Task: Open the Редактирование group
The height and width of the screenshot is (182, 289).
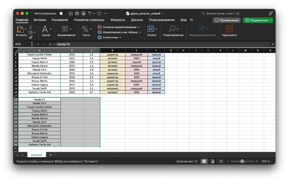Action: click(x=173, y=31)
